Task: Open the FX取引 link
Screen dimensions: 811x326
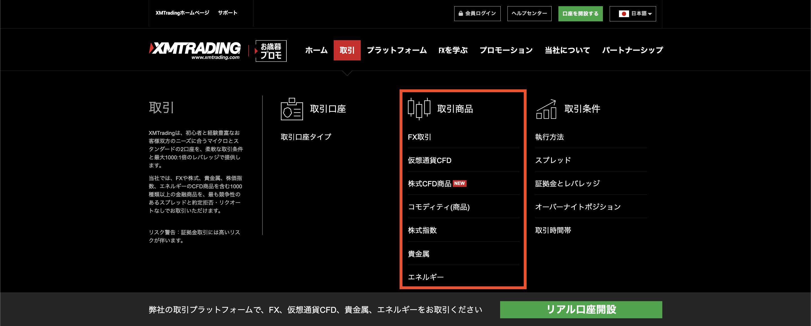Action: pyautogui.click(x=419, y=137)
